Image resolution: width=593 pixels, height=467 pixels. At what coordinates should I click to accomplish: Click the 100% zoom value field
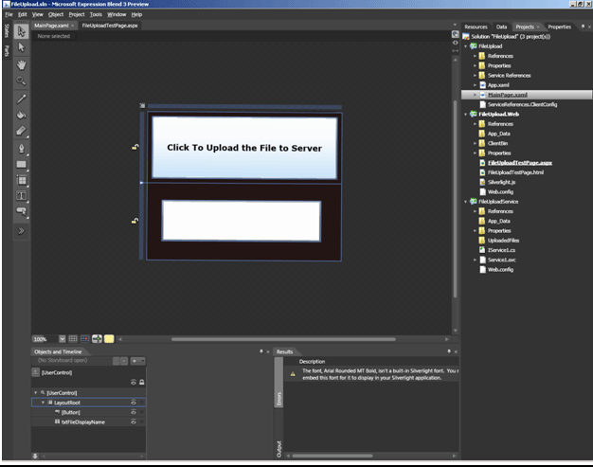click(x=45, y=339)
